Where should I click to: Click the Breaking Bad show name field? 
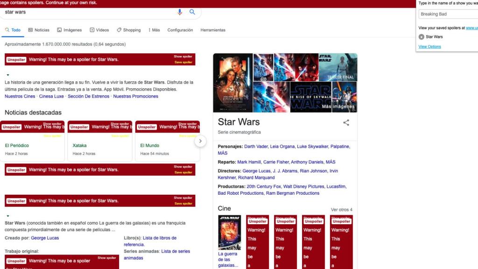(448, 14)
